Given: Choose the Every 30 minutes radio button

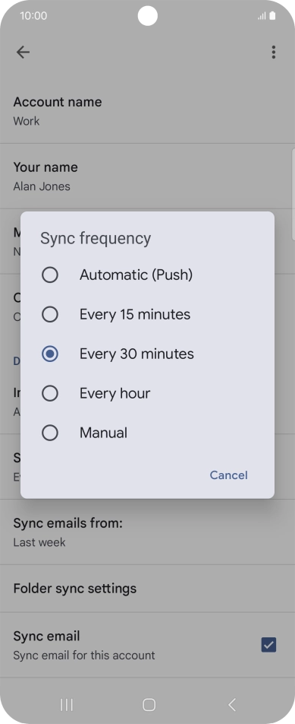Looking at the screenshot, I should [x=50, y=354].
